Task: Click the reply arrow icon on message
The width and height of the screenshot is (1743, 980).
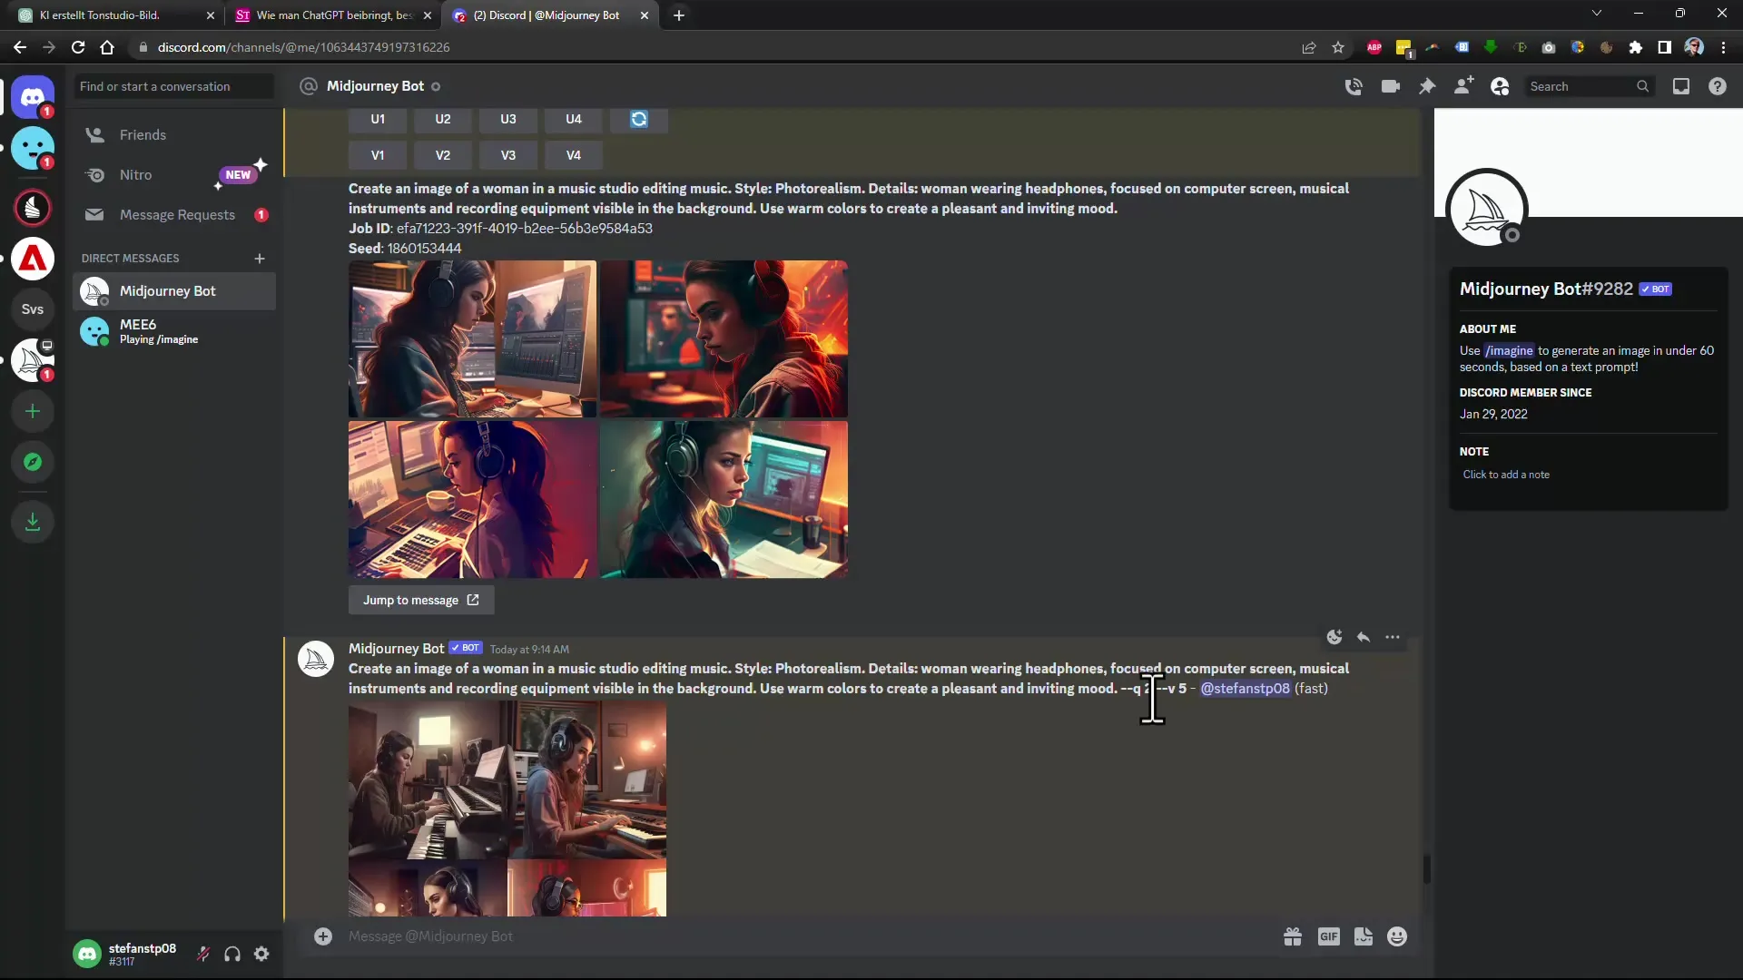Action: 1363,637
